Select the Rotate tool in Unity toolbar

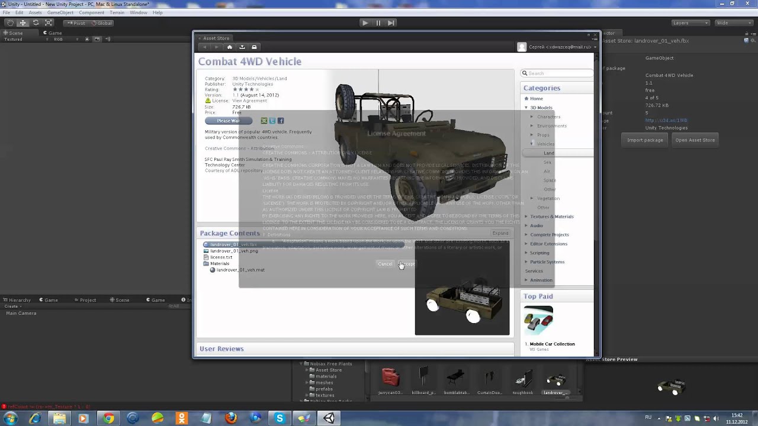tap(36, 22)
